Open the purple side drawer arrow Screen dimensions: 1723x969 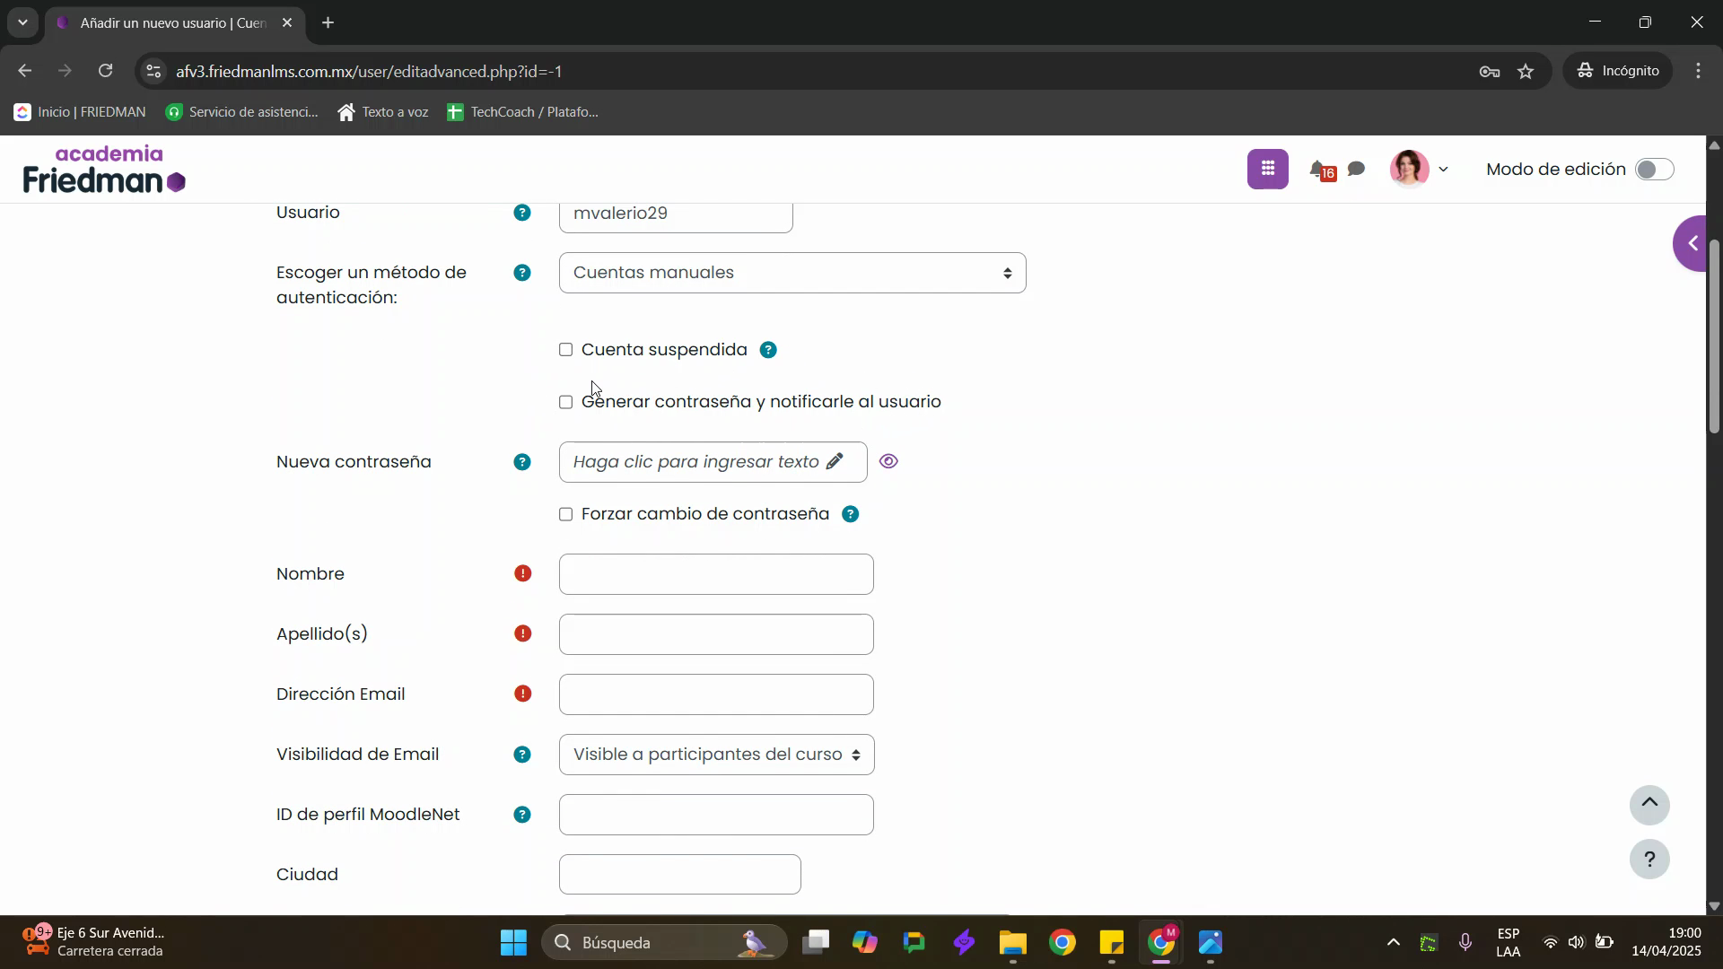coord(1694,243)
